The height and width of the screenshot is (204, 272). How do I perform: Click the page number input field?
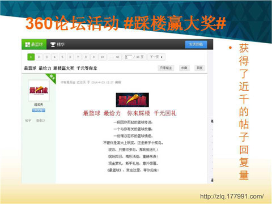click(x=129, y=57)
